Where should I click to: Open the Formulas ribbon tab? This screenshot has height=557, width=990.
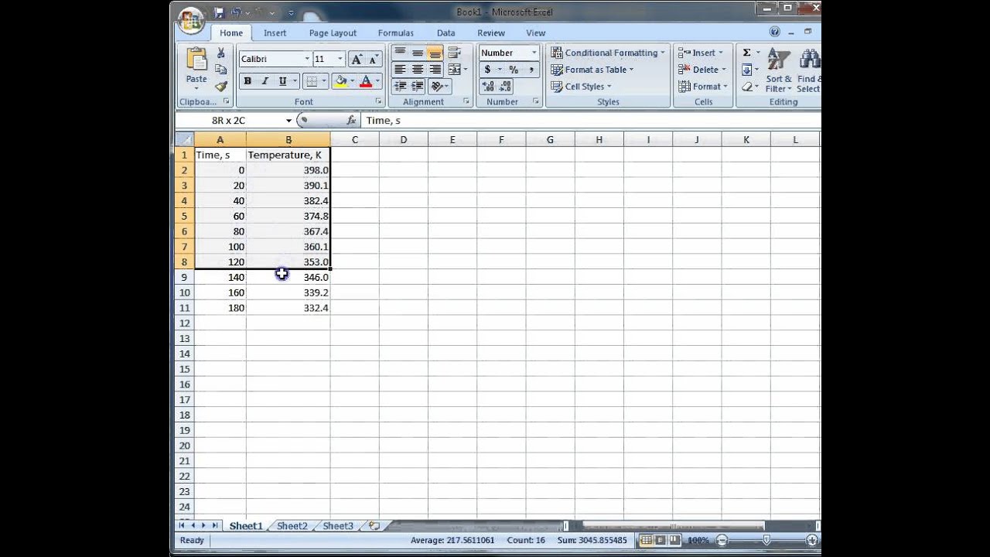(x=395, y=33)
